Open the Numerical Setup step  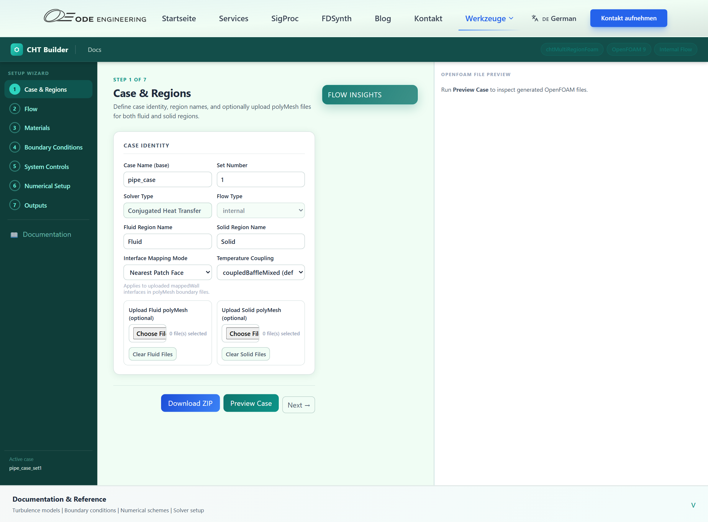(x=47, y=186)
